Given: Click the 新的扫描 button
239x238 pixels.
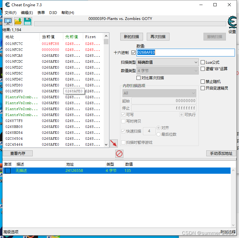Looking at the screenshot, I should pos(131,36).
